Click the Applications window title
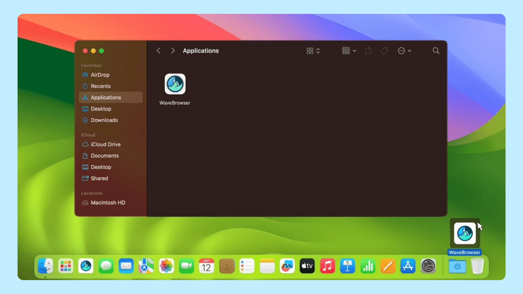This screenshot has height=294, width=523. (x=201, y=51)
